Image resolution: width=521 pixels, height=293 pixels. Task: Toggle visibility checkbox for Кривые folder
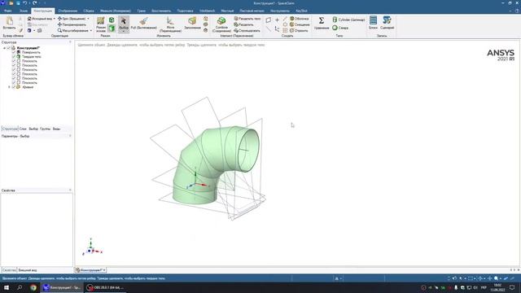(x=14, y=87)
